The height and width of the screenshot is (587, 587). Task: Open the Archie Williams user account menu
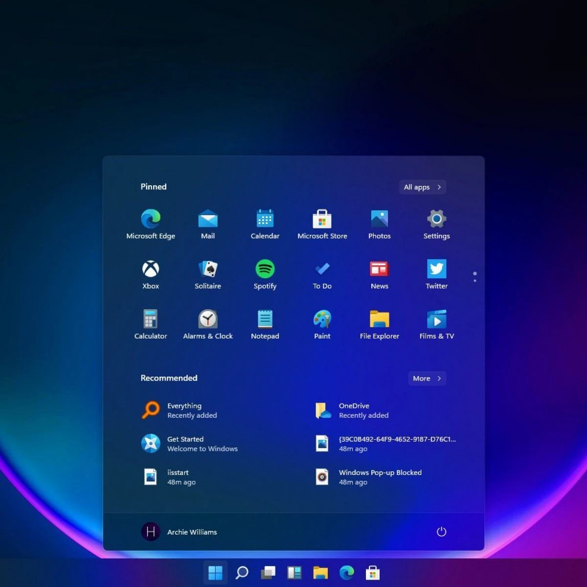pyautogui.click(x=179, y=532)
